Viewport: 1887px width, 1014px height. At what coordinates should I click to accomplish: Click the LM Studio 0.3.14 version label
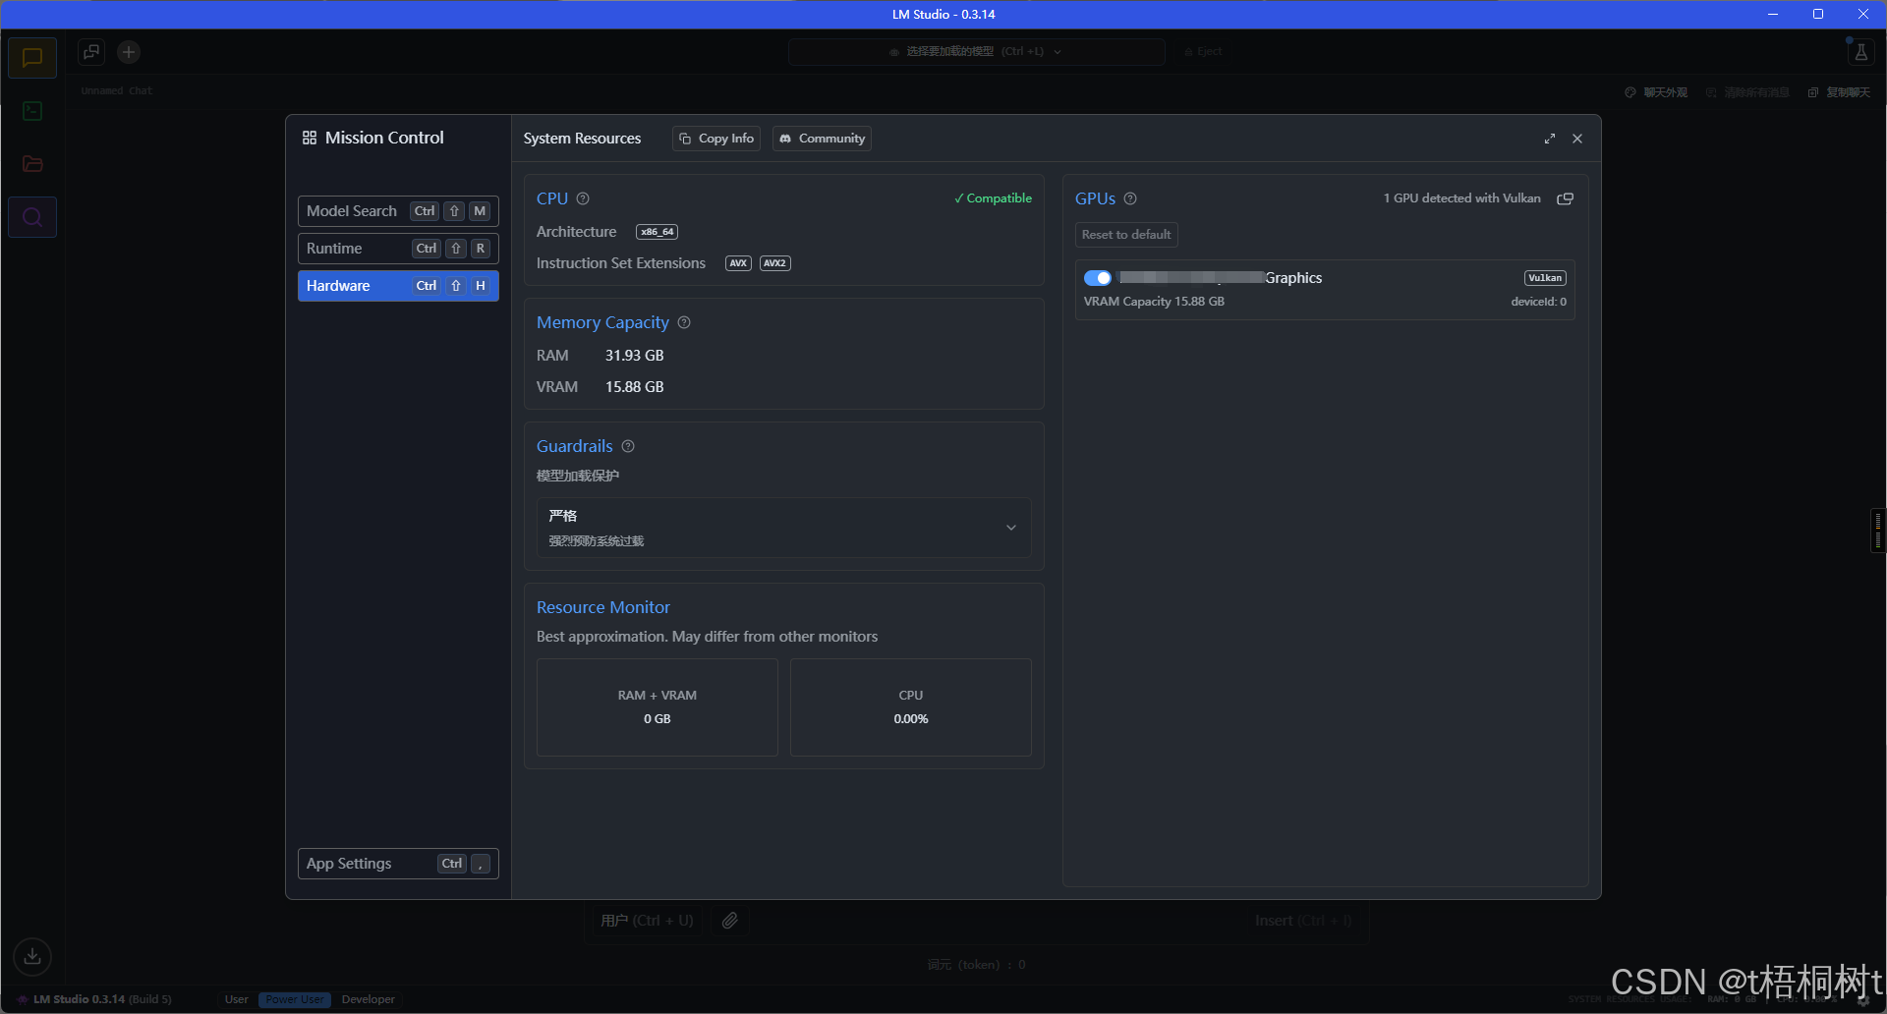coord(102,999)
